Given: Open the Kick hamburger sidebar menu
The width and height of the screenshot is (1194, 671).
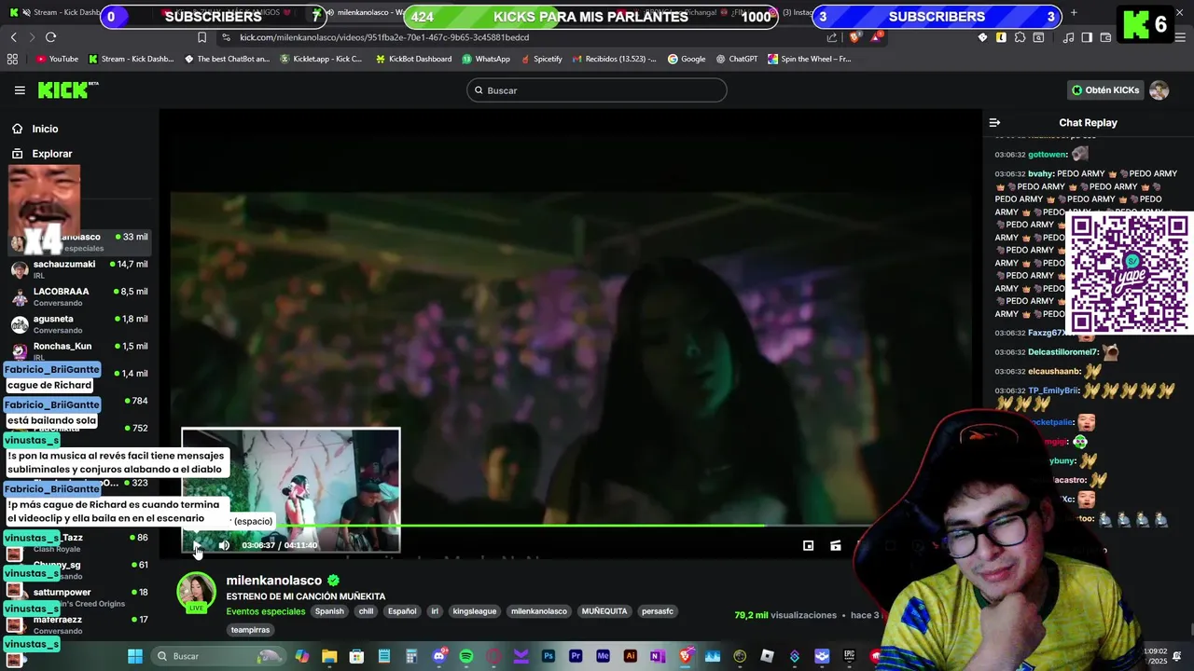Looking at the screenshot, I should point(20,90).
